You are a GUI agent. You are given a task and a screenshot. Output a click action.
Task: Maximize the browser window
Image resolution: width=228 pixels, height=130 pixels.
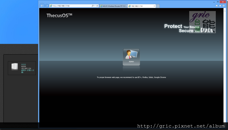[218, 2]
